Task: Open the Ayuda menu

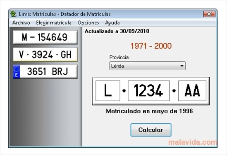Action: click(112, 23)
